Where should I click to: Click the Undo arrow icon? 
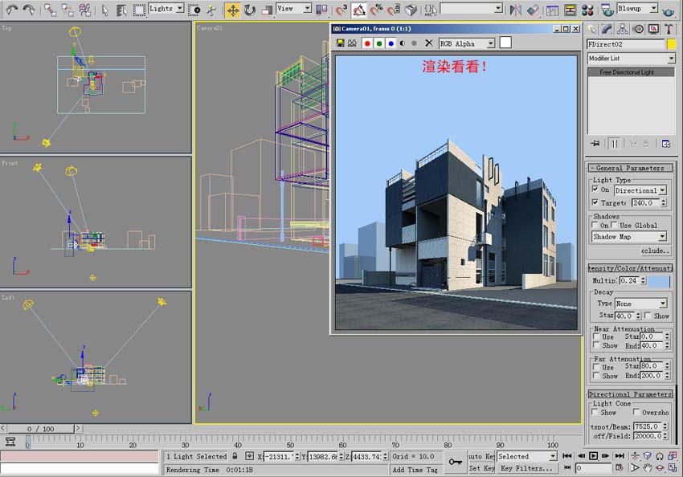click(x=11, y=10)
